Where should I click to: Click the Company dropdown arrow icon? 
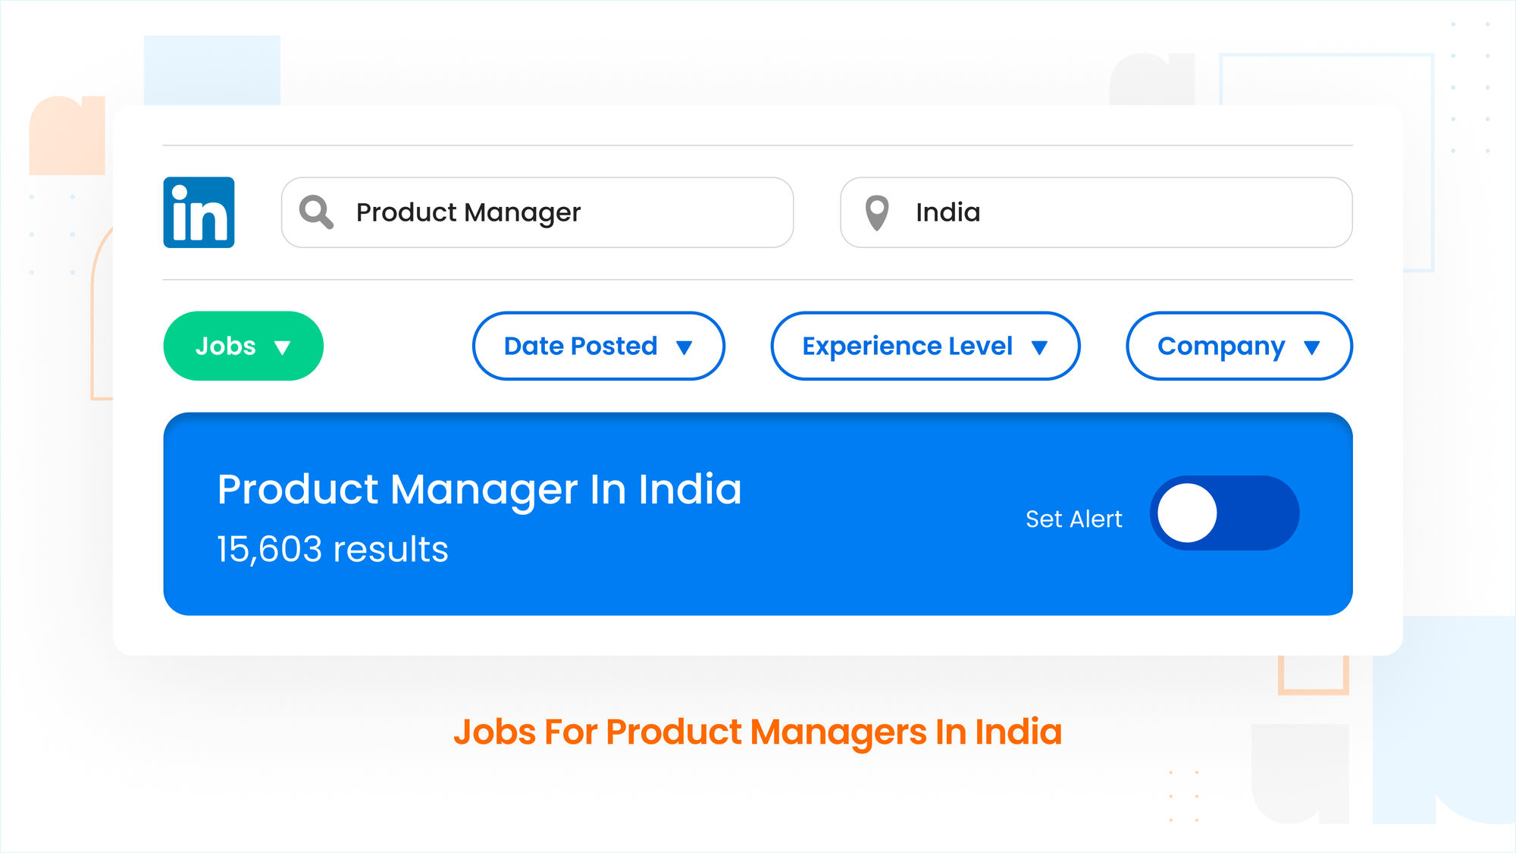[1313, 345]
